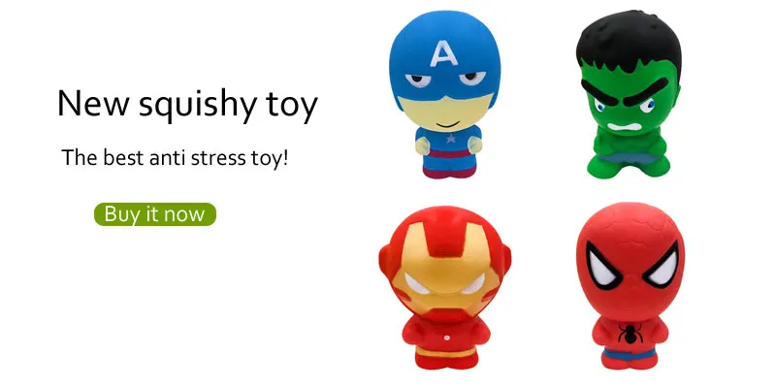776x388 pixels.
Task: Open the Spider-Man squishy toy image
Action: [x=630, y=286]
